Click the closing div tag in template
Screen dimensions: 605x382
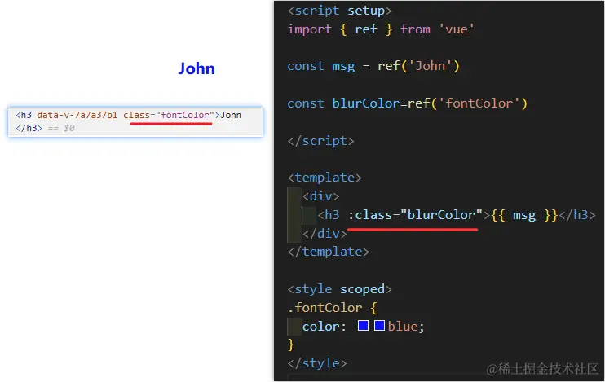(325, 233)
